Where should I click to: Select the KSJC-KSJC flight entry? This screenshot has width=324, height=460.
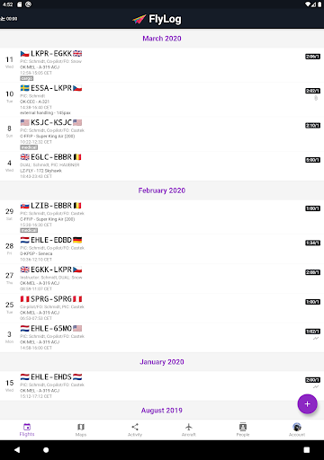162,134
